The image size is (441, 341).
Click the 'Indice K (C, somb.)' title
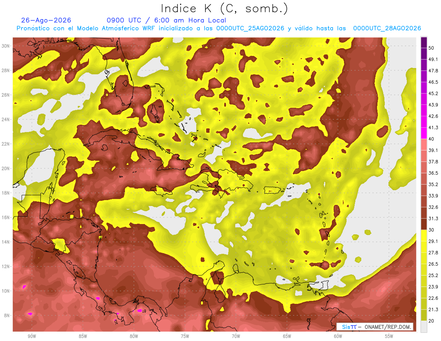pyautogui.click(x=224, y=8)
